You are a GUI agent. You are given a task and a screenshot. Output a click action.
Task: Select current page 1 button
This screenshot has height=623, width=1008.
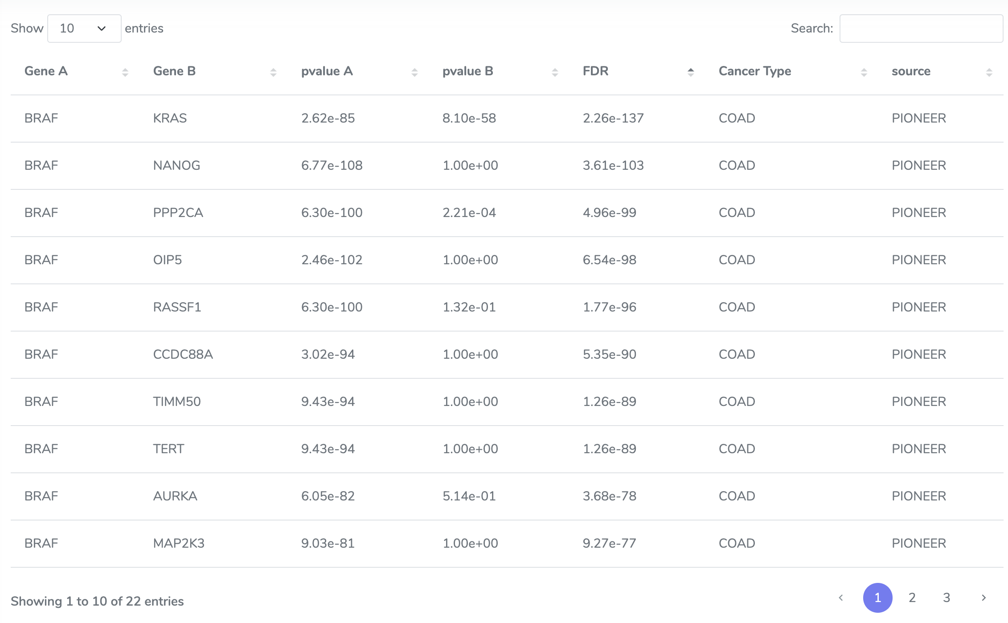pyautogui.click(x=877, y=598)
